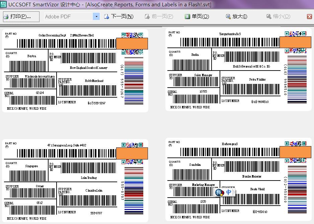Screen dimensions: 314x224
Task: Open the Singapore label preview
Action: [75, 181]
